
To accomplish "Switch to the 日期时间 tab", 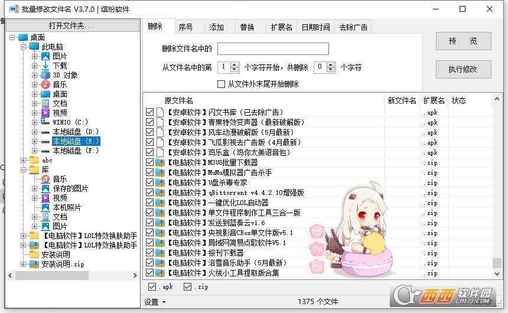I will coord(316,27).
